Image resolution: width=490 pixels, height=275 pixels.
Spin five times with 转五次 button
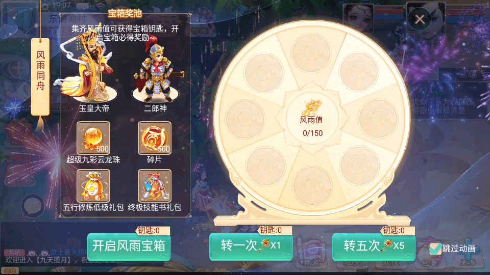[374, 246]
